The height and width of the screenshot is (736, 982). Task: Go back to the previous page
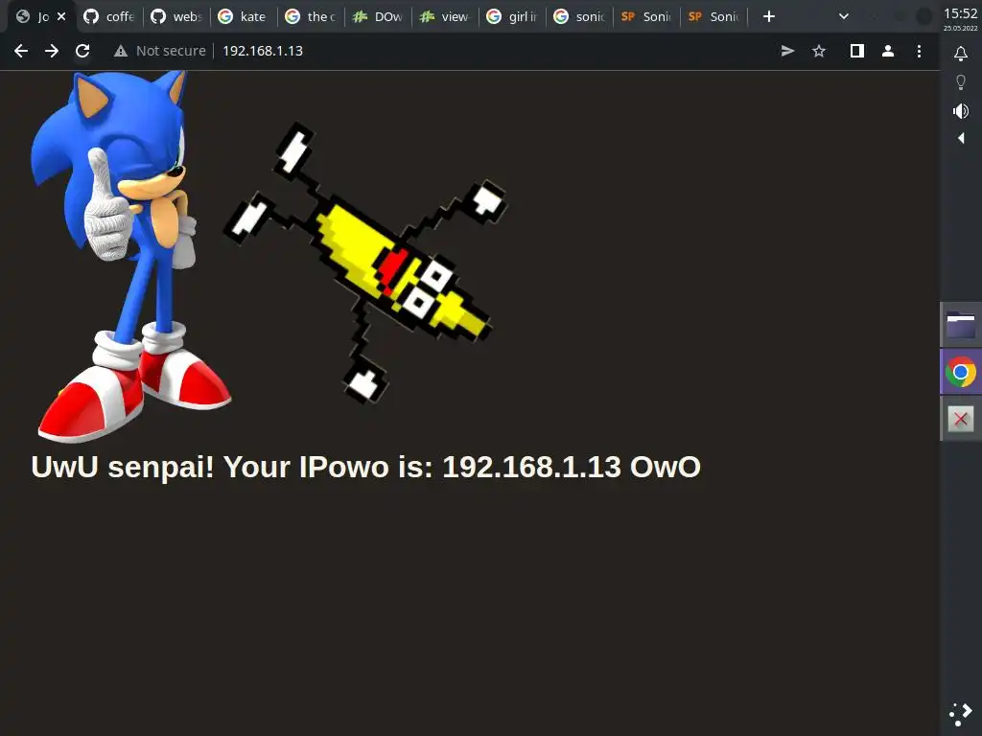[x=21, y=51]
